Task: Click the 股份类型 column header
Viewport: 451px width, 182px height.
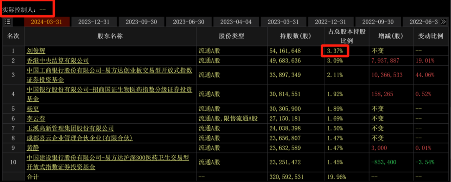Action: point(231,36)
